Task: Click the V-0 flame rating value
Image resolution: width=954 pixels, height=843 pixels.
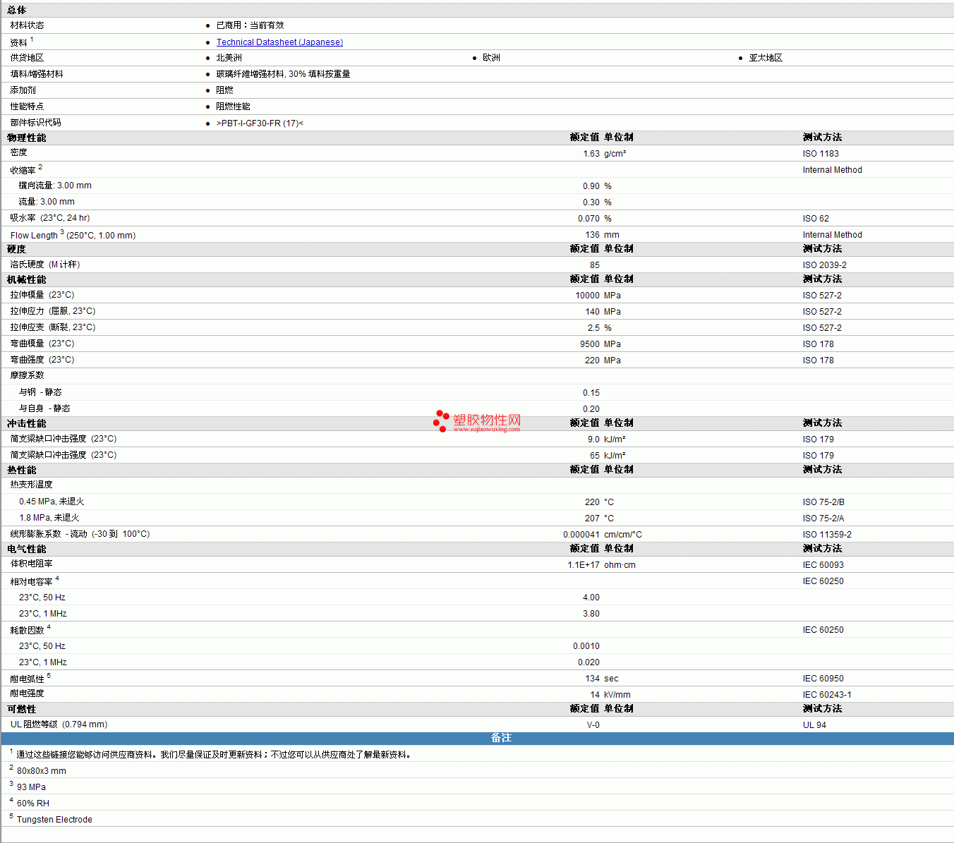Action: click(593, 725)
